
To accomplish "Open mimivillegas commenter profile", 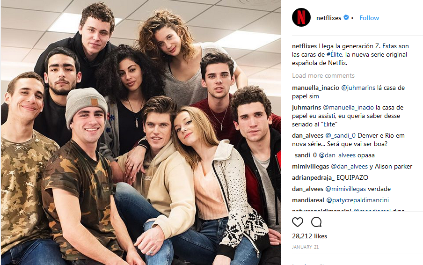I will click(310, 167).
